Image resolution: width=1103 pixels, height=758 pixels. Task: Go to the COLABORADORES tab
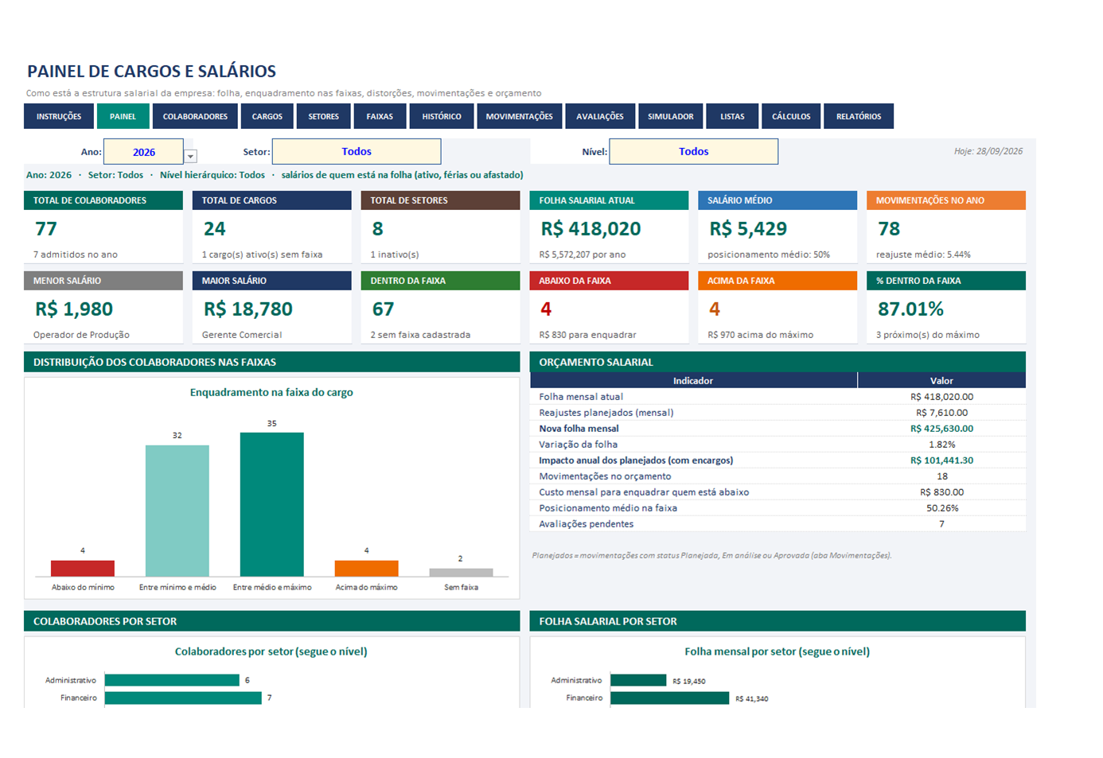[x=195, y=116]
